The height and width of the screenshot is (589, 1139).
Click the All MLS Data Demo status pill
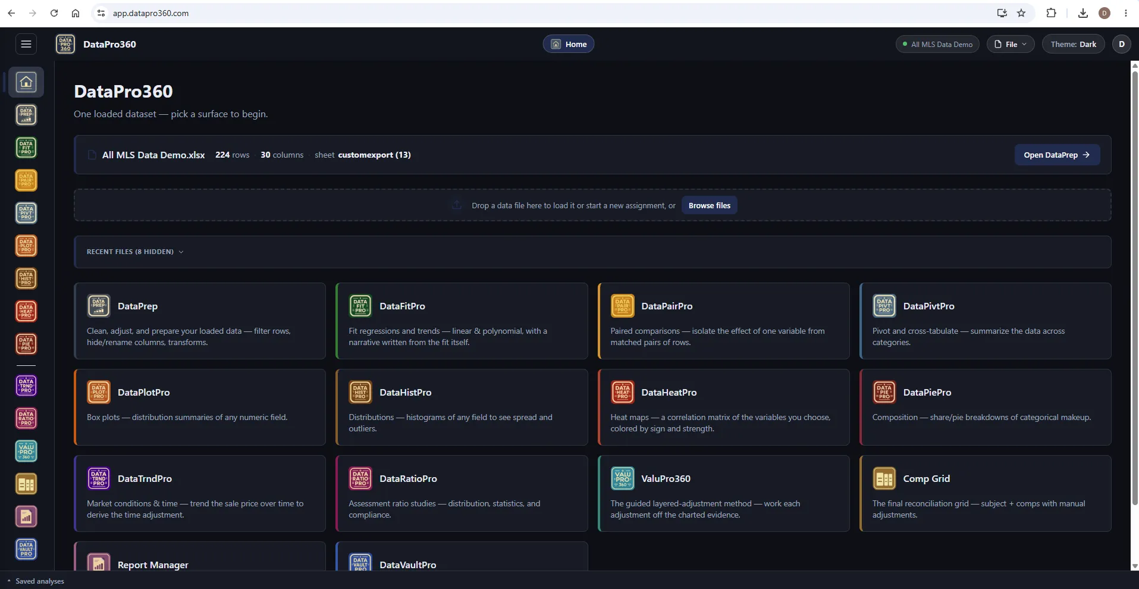pos(937,44)
